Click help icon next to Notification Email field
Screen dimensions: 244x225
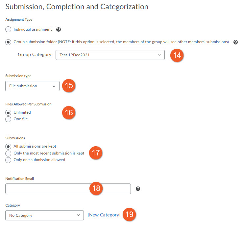138,189
